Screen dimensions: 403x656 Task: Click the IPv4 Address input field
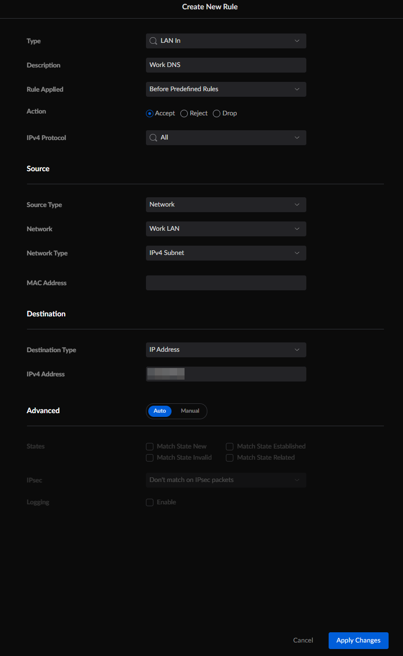coord(226,374)
